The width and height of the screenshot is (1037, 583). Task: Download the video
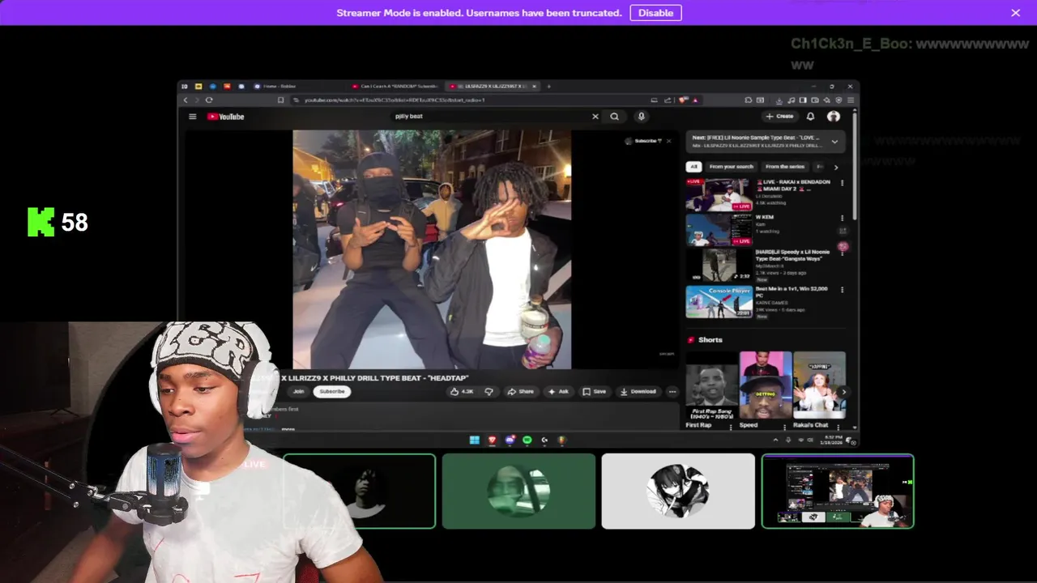[638, 392]
